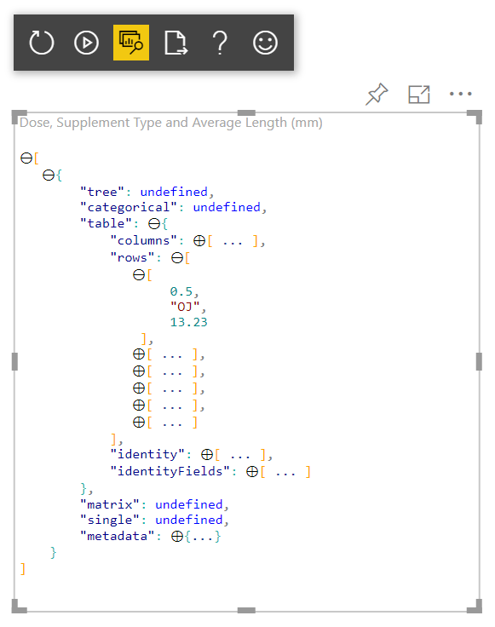Click the right middle resize handle
495x627 pixels.
[x=479, y=361]
